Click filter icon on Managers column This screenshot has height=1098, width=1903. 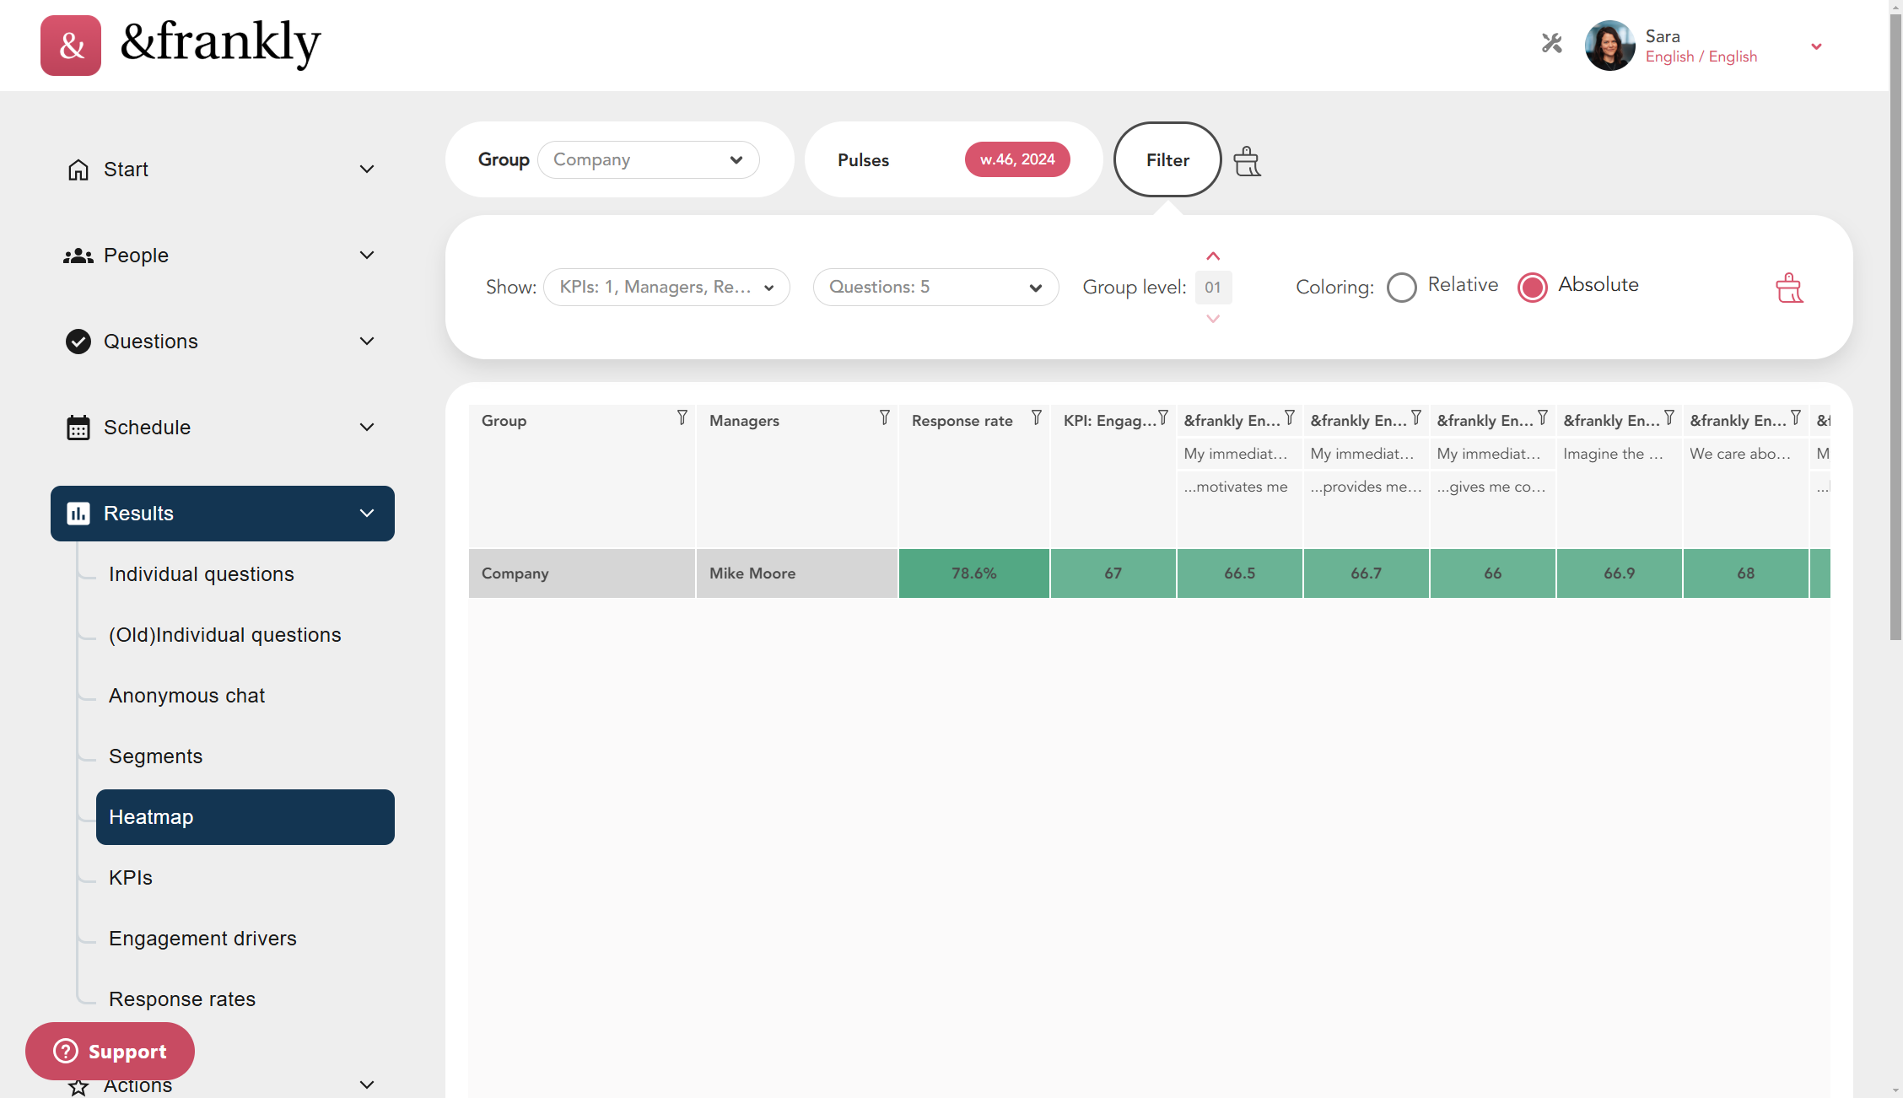885,418
